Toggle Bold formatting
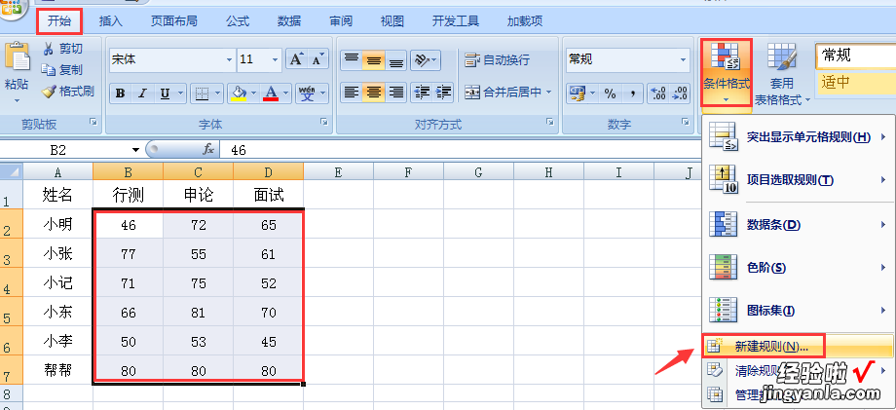Screen dimensions: 896x410 click(x=120, y=93)
